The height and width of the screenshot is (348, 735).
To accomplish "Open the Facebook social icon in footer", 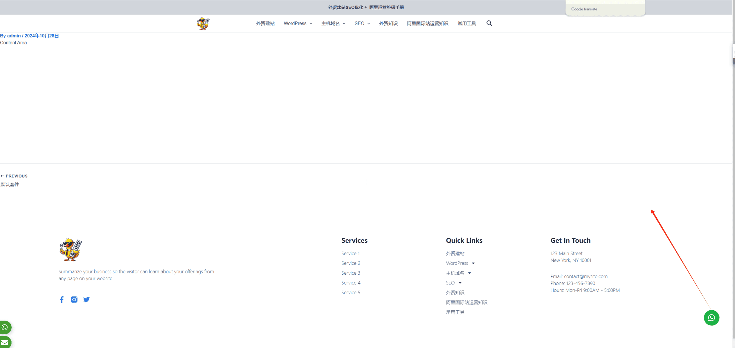I will [62, 300].
